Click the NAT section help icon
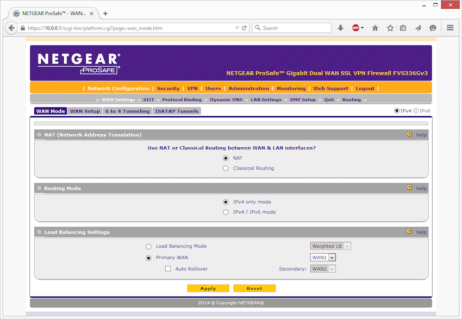The width and height of the screenshot is (462, 319). [410, 134]
